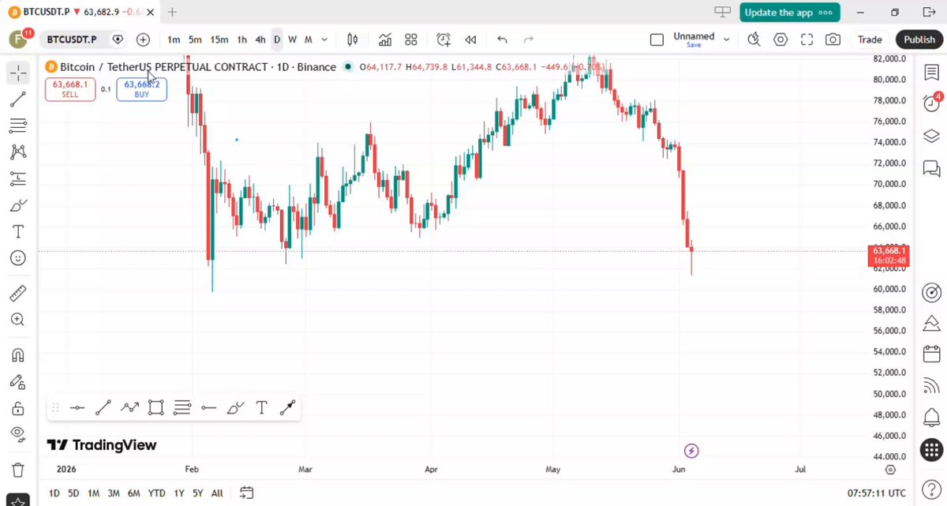
Task: Activate the zoom in tool
Action: (x=17, y=320)
